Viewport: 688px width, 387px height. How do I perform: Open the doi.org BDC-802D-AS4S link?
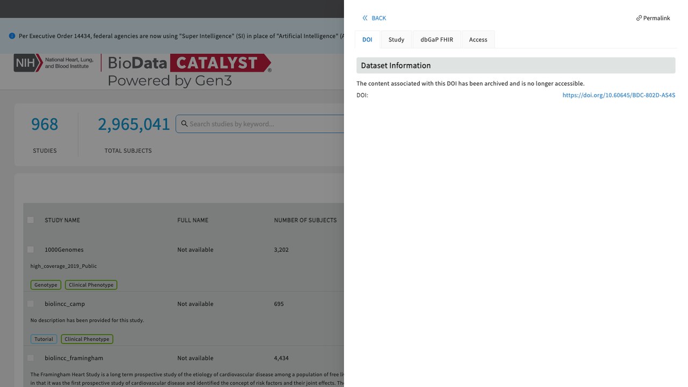click(x=619, y=95)
